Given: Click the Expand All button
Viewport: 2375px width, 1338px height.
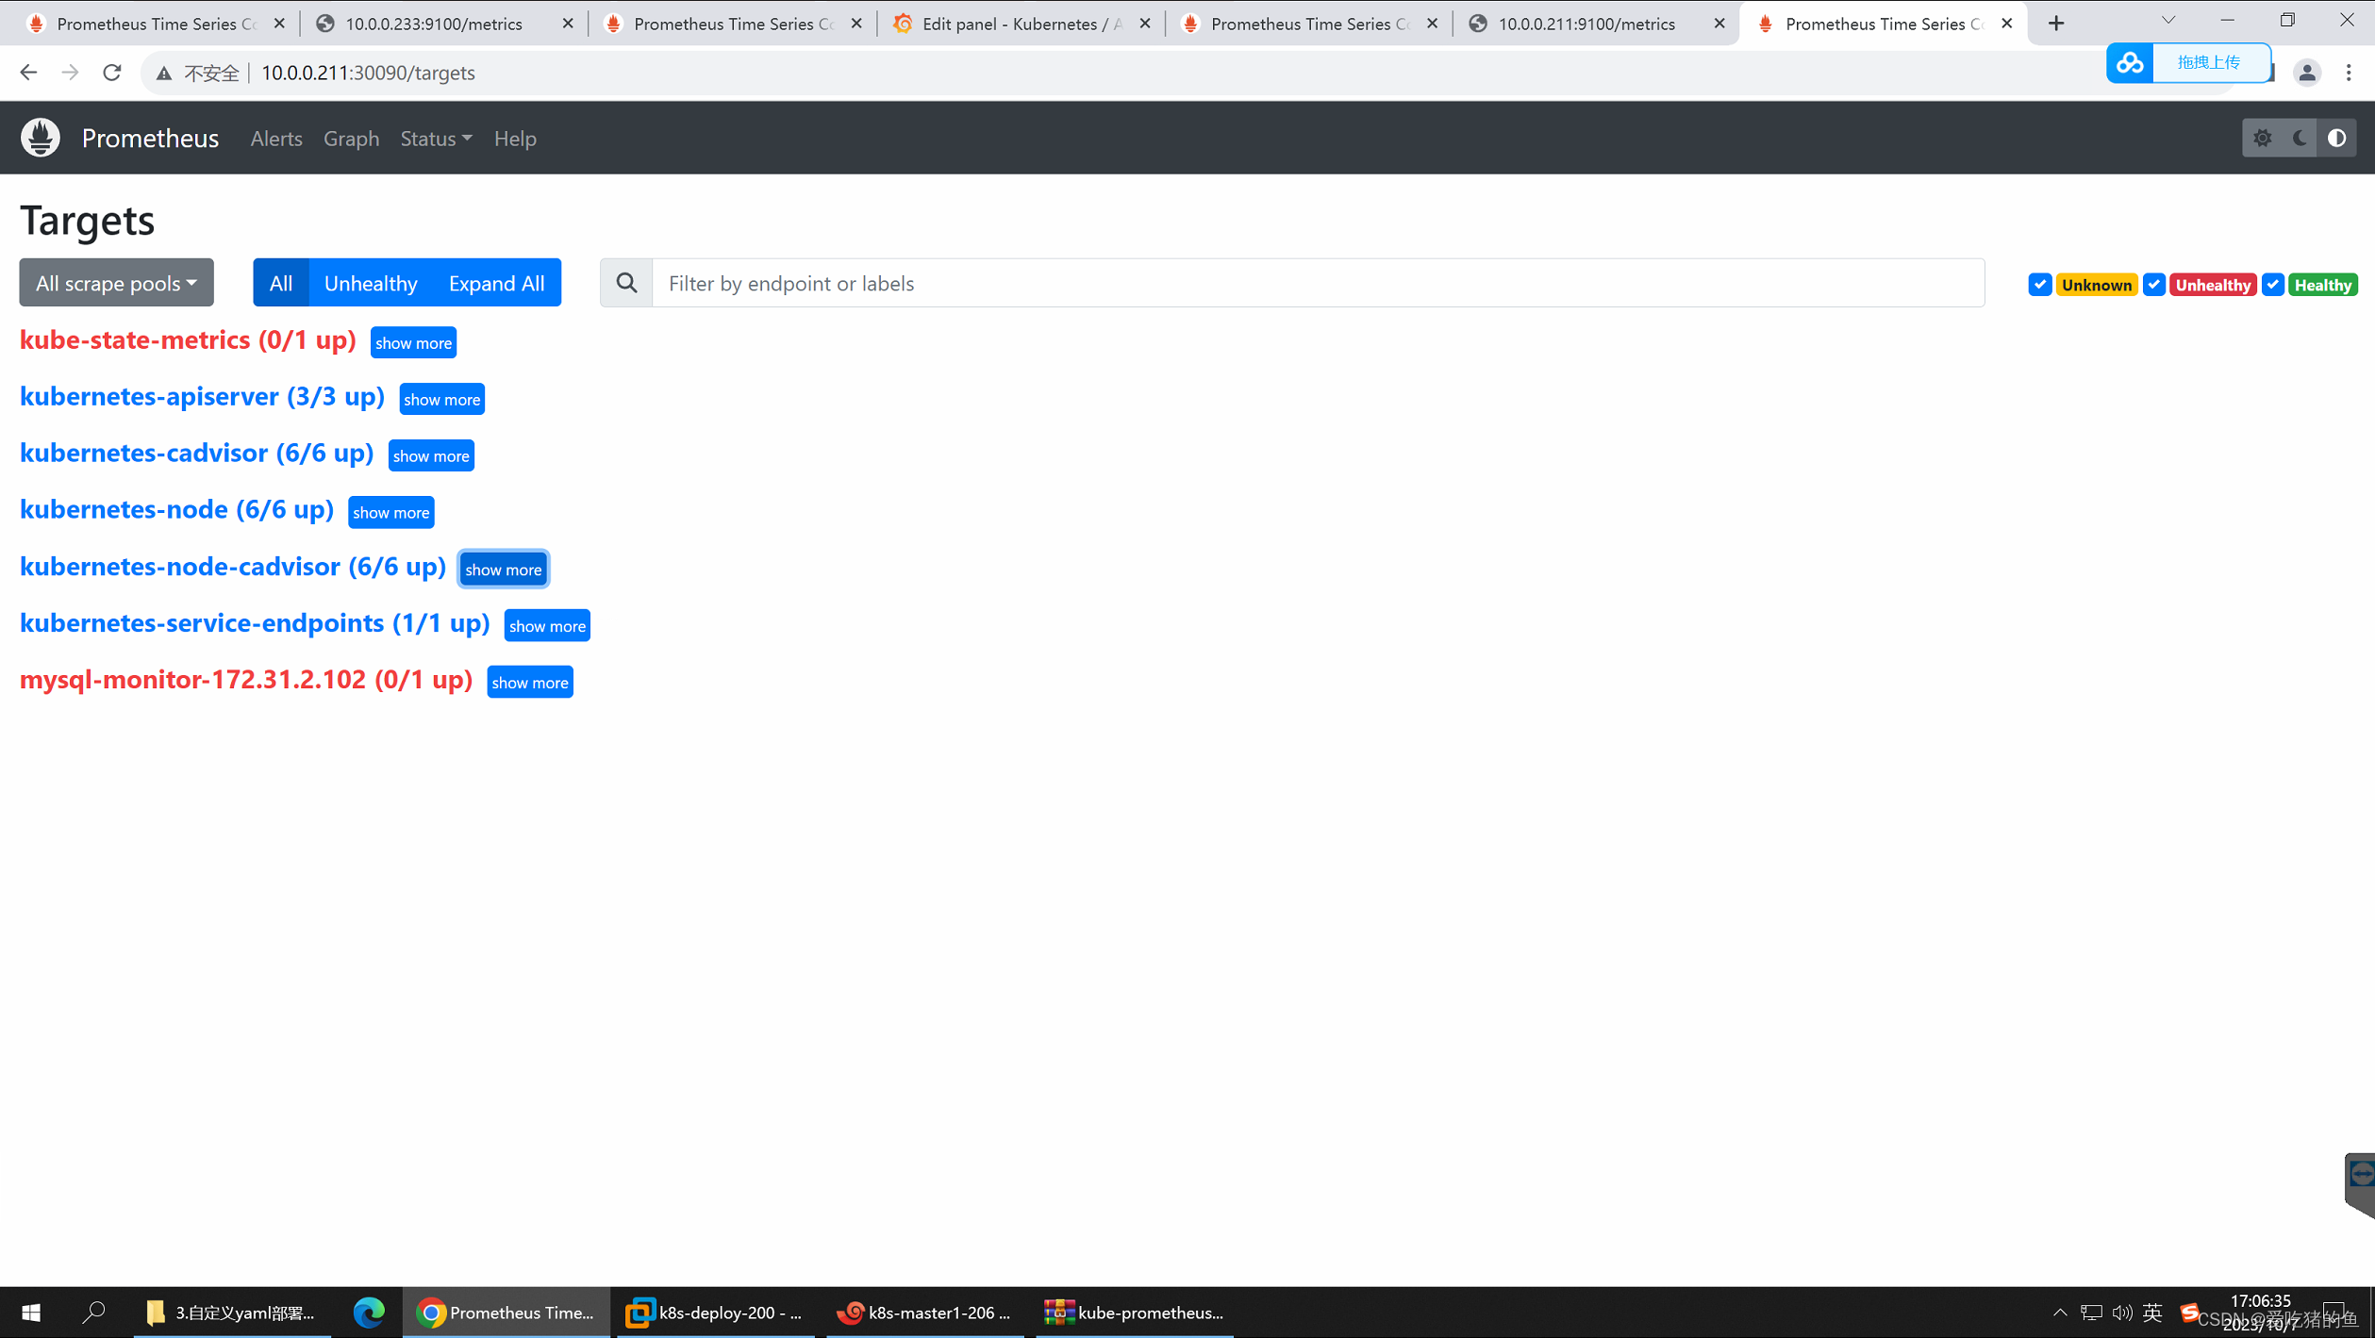Looking at the screenshot, I should (496, 283).
